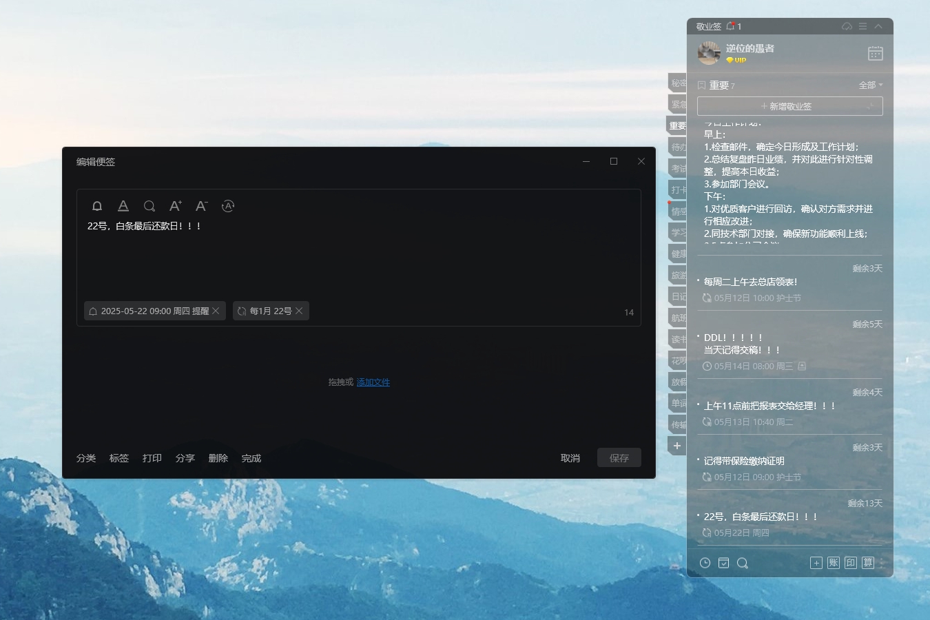Click inside the note text area
Viewport: 930px width, 620px height.
pos(358,258)
